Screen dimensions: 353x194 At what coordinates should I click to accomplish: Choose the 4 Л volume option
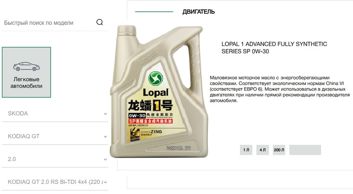262,150
